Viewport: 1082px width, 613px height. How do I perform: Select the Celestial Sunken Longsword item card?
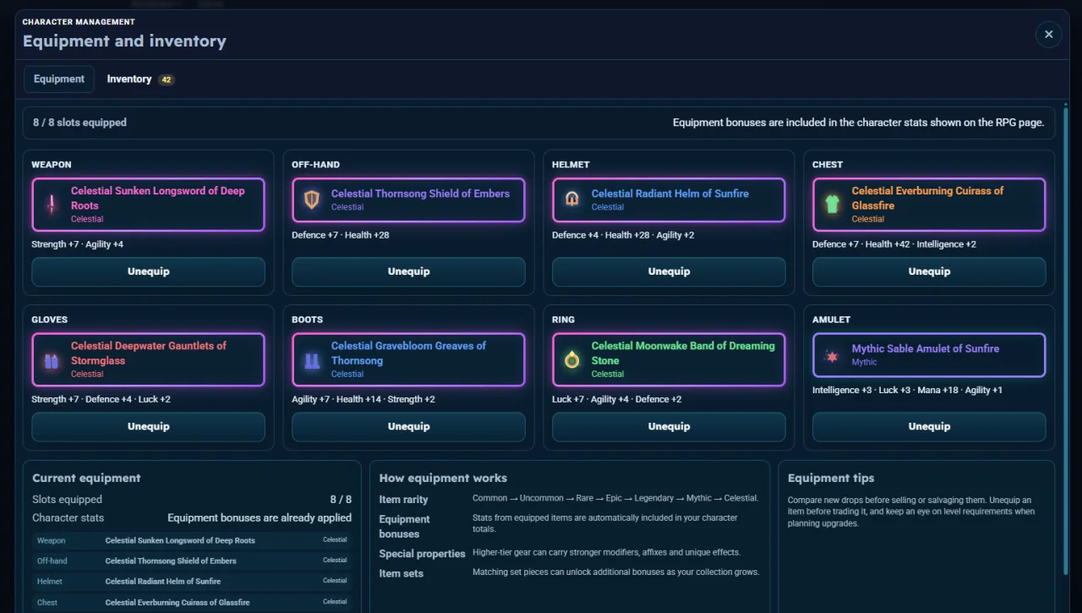(149, 205)
